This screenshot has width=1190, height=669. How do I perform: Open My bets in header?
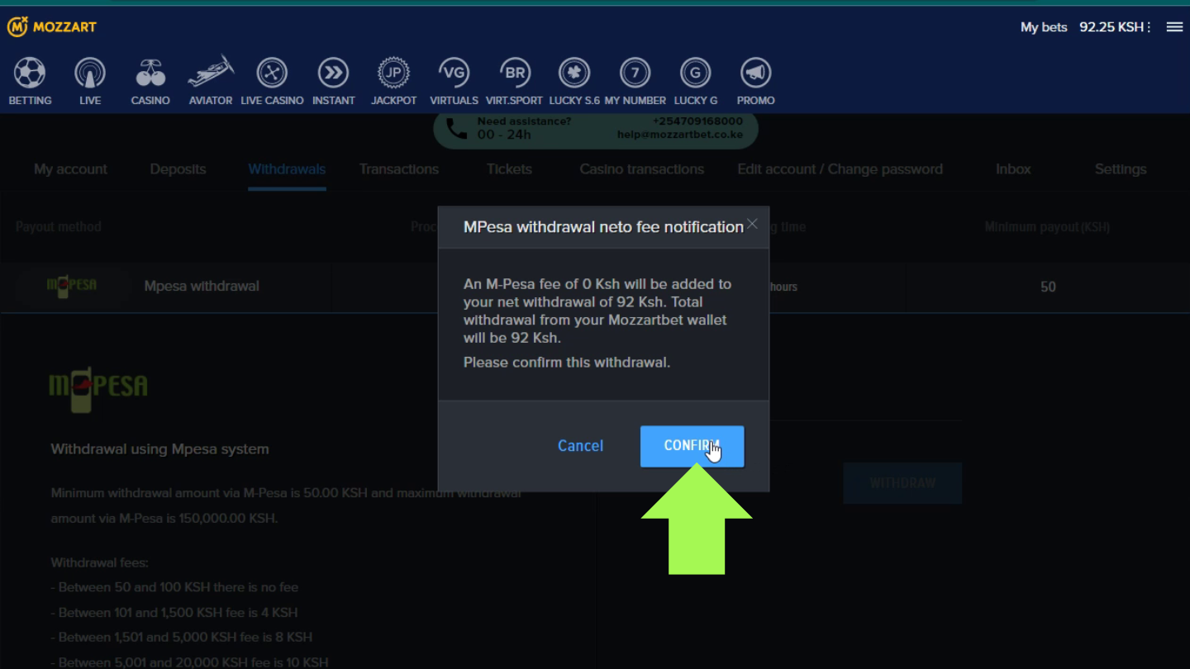point(1043,27)
